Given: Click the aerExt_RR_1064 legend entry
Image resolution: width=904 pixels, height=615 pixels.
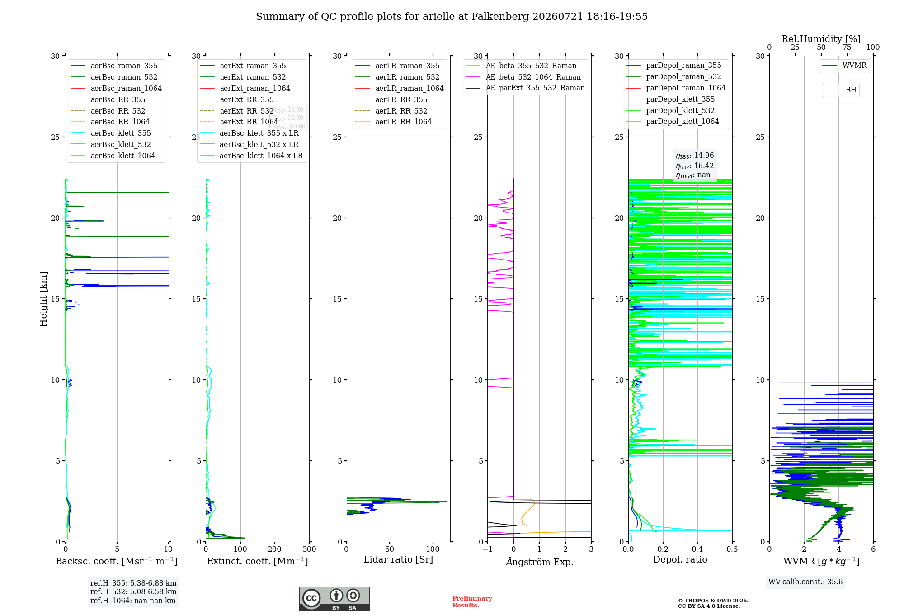Looking at the screenshot, I should point(239,122).
